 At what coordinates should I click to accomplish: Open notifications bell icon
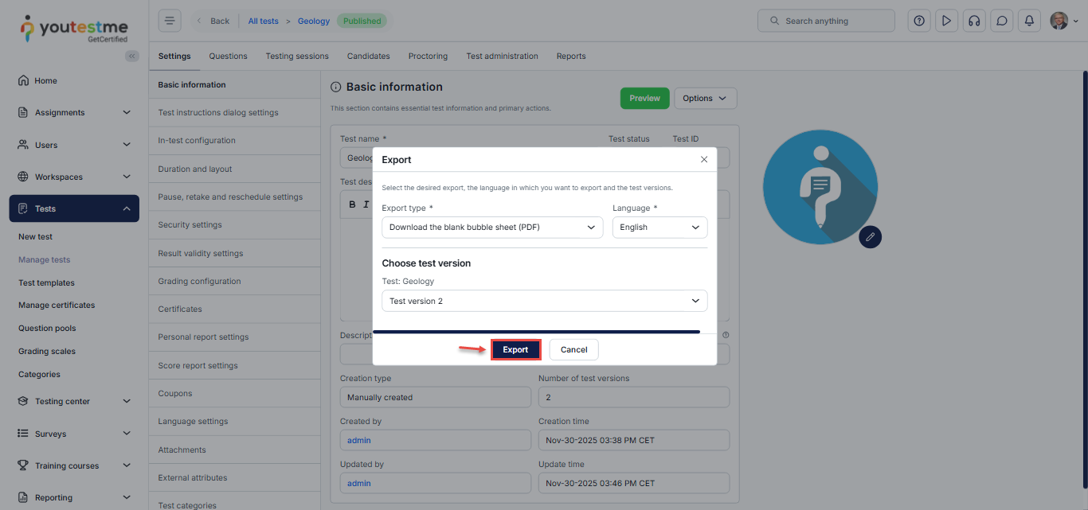1029,21
